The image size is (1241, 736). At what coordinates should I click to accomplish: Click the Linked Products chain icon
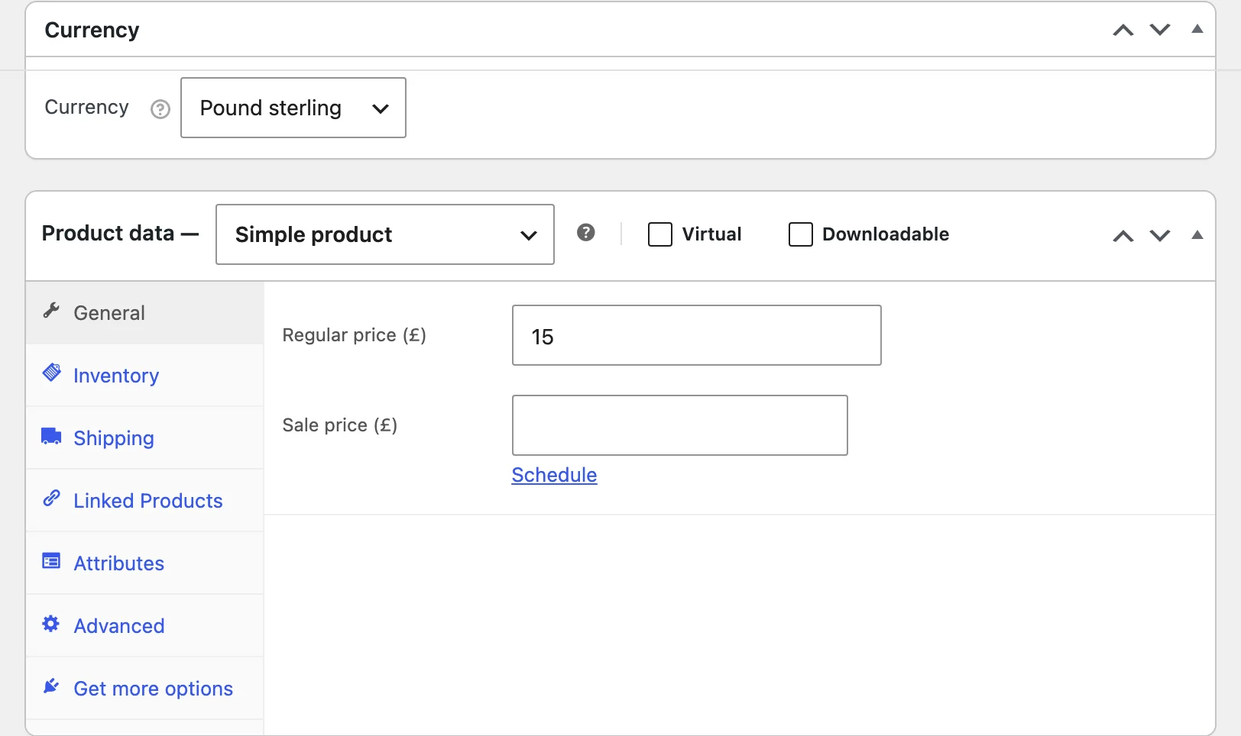51,499
